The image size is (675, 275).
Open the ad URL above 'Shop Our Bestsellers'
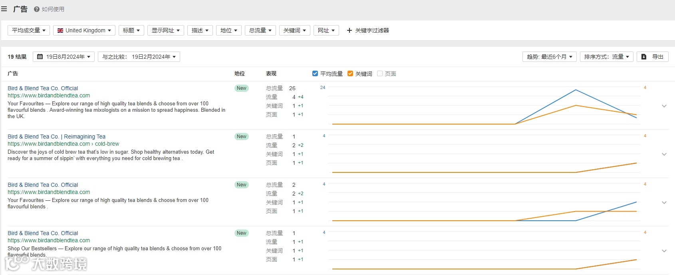tap(49, 240)
